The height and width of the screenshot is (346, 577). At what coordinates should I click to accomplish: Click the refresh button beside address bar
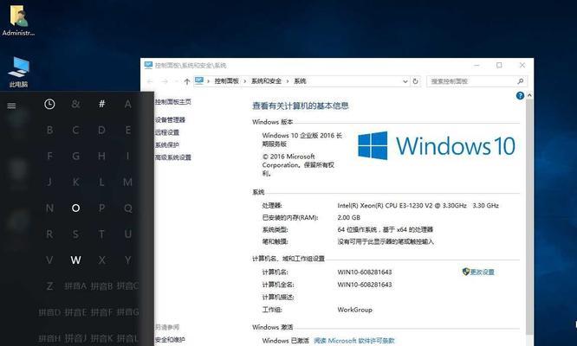click(416, 81)
